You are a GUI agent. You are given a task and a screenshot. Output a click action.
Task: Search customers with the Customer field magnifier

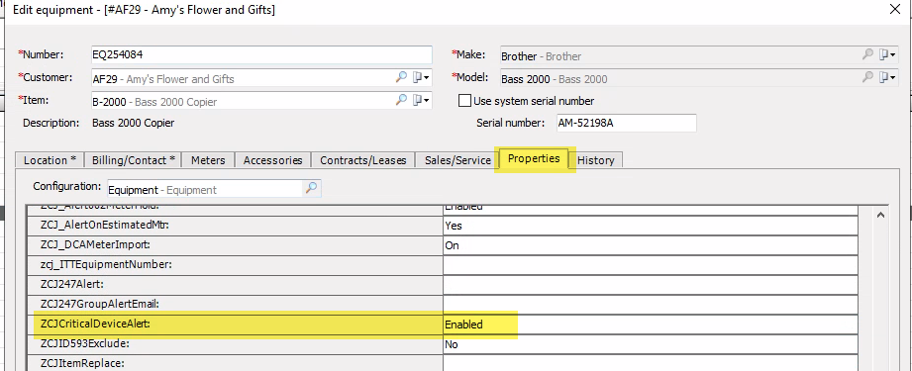(401, 77)
